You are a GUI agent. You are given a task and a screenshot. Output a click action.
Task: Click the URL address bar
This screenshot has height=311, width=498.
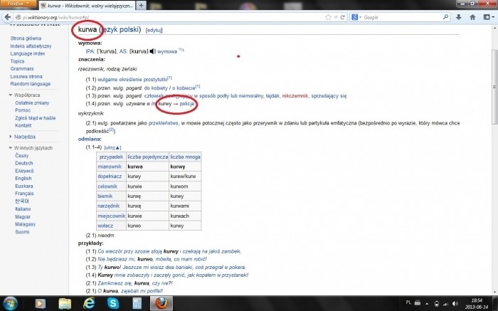[178, 16]
